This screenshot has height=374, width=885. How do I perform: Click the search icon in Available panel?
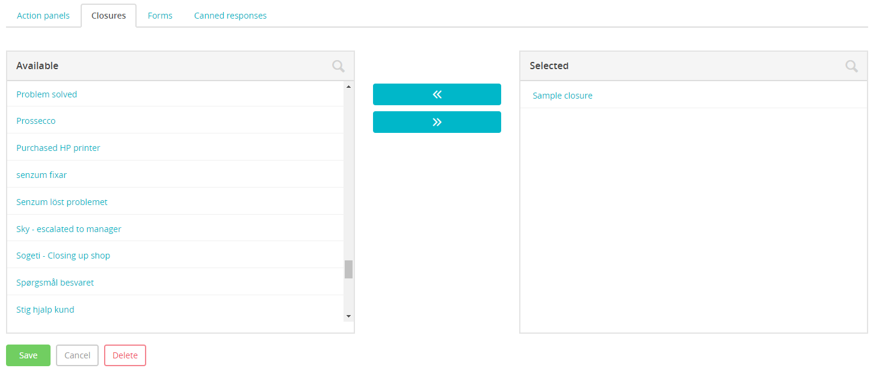(338, 66)
